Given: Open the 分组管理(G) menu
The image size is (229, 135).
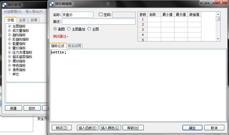Looking at the screenshot, I should pyautogui.click(x=13, y=12).
